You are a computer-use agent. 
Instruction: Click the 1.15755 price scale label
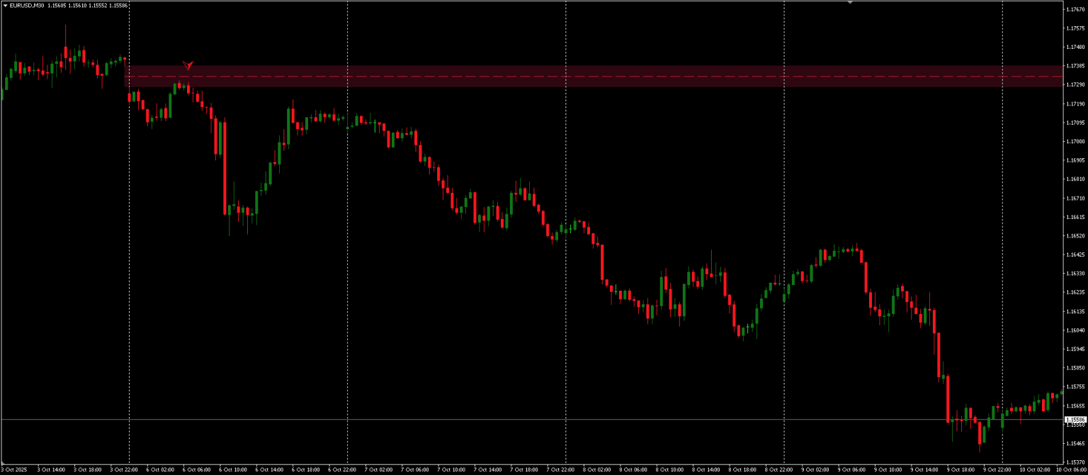tap(1075, 387)
